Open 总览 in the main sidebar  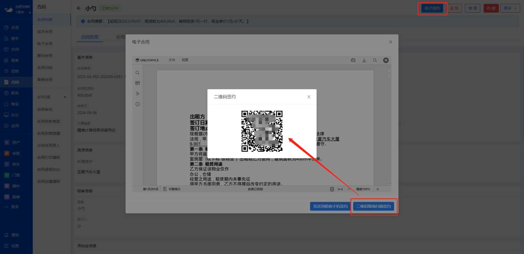(x=16, y=28)
